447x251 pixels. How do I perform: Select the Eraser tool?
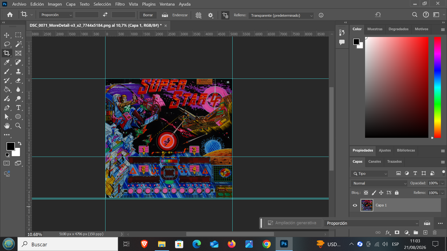coord(18,80)
